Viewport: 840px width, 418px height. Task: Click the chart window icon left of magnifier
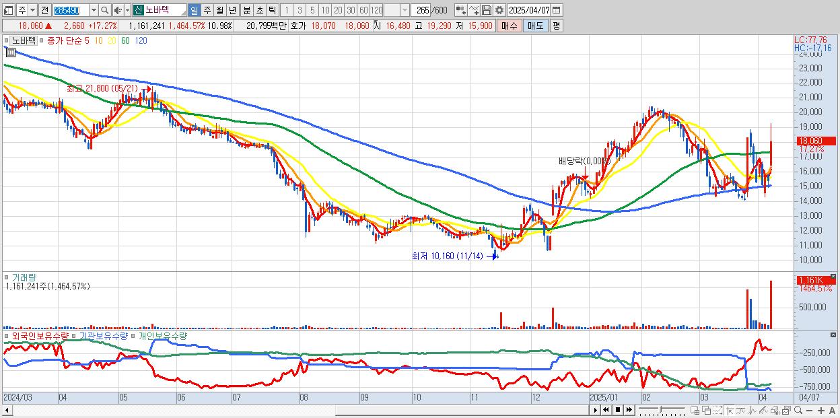pyautogui.click(x=786, y=410)
